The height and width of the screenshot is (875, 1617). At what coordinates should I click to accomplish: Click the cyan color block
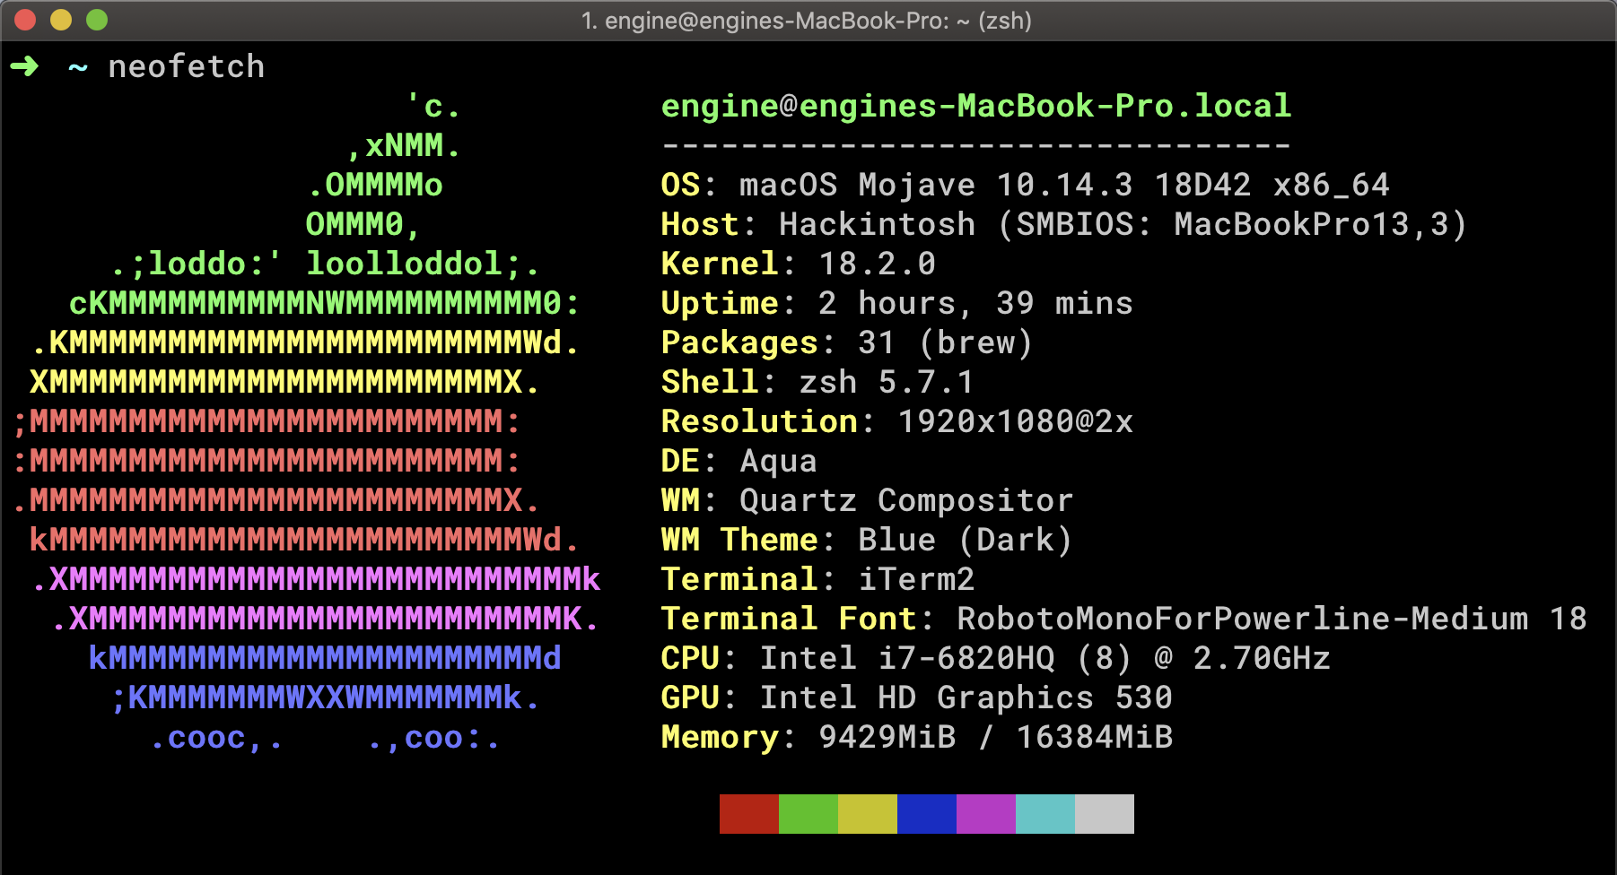[x=1045, y=814]
